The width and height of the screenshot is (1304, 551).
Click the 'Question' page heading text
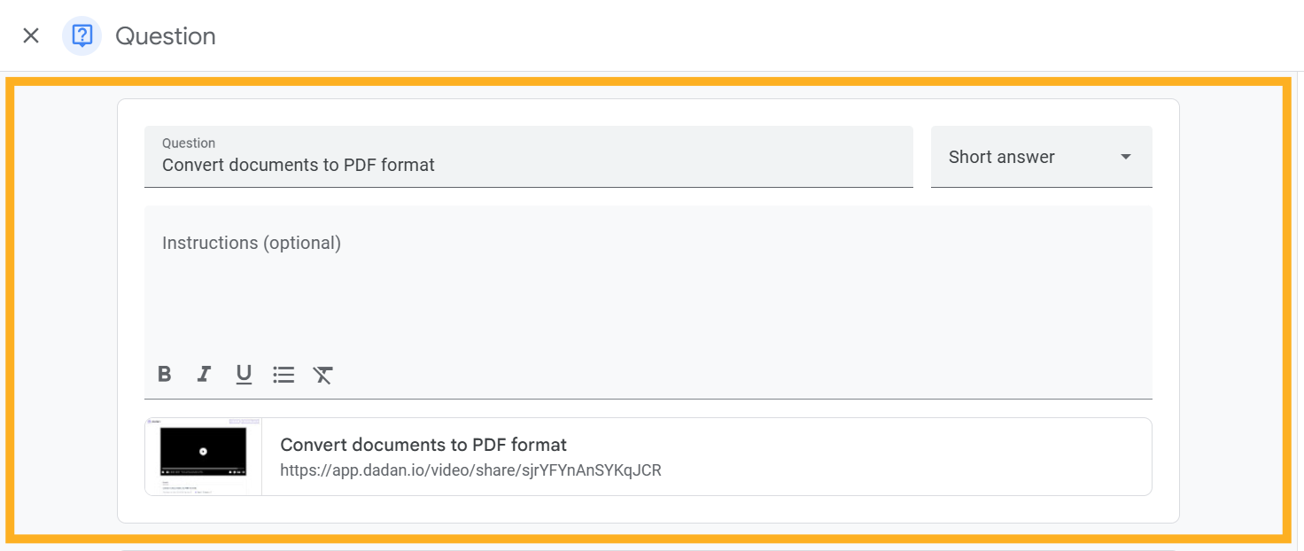(166, 36)
